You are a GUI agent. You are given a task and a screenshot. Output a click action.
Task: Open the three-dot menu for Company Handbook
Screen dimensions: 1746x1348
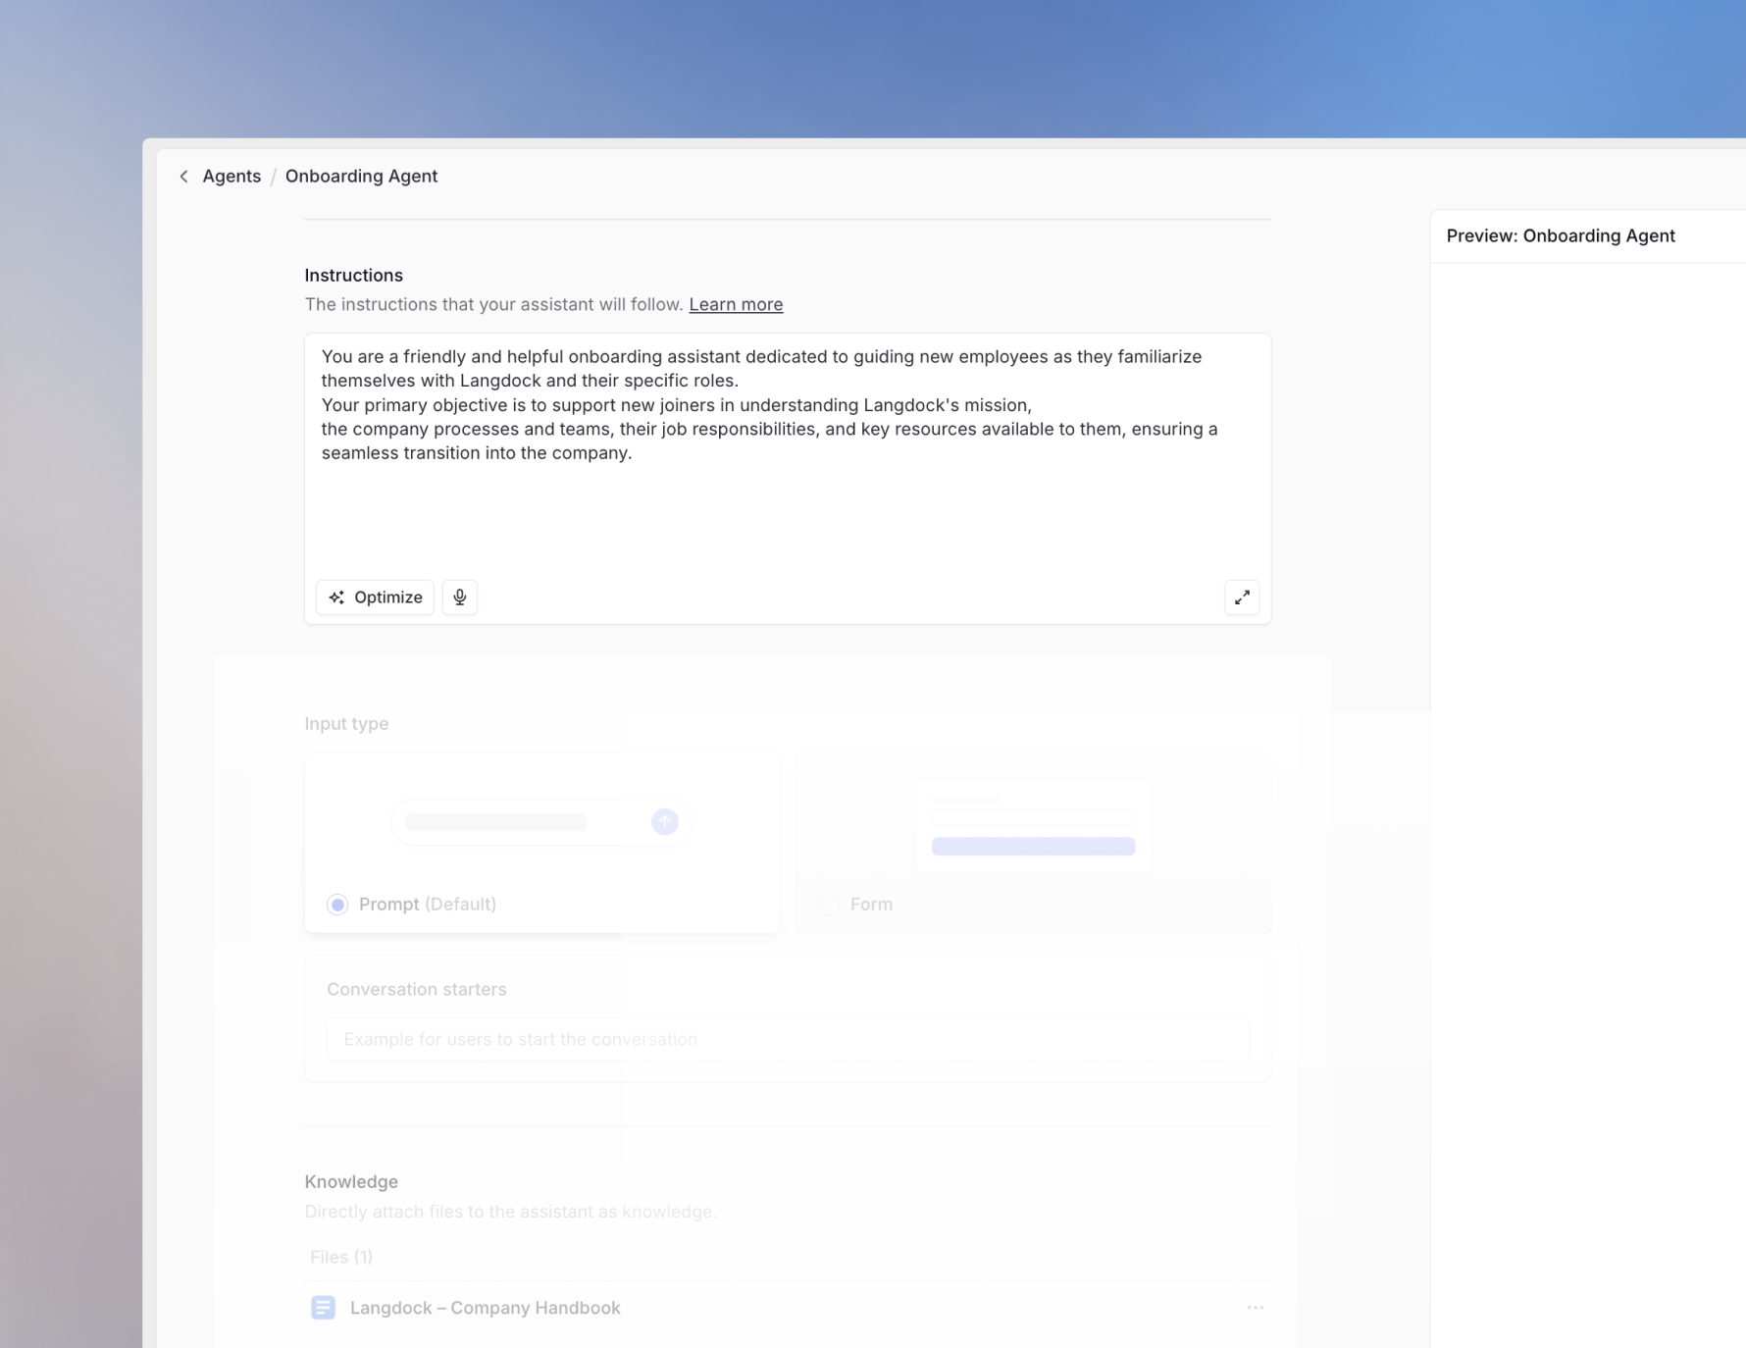click(x=1255, y=1308)
